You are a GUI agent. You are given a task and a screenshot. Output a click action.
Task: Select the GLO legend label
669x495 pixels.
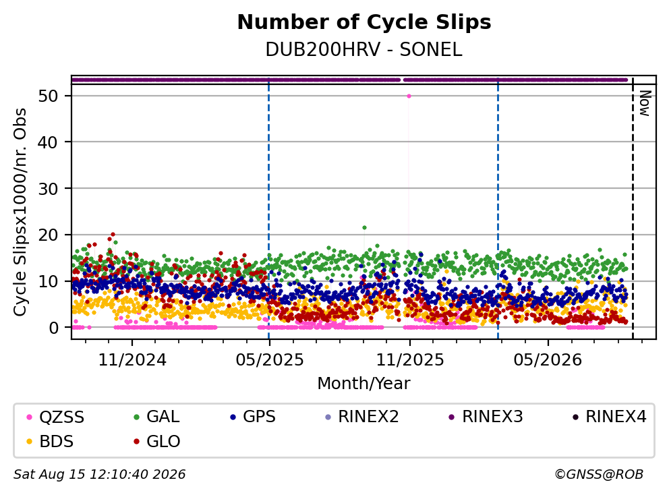pos(163,442)
